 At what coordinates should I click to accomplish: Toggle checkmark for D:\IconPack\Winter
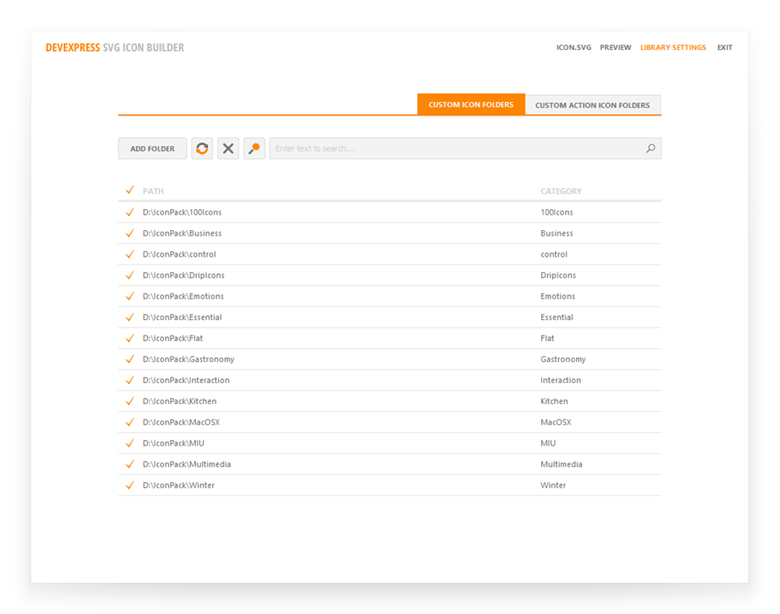130,485
